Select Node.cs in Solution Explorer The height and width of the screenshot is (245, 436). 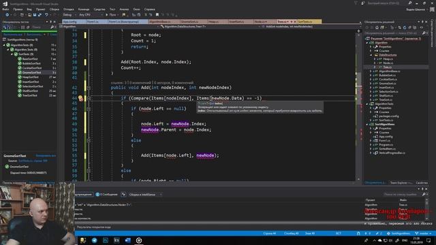(x=388, y=63)
